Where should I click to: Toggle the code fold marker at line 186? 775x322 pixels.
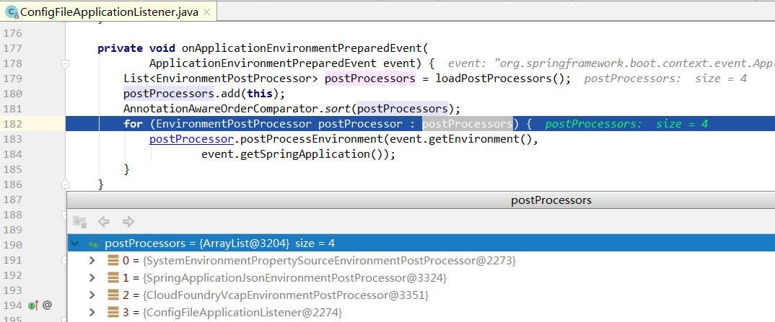(65, 184)
